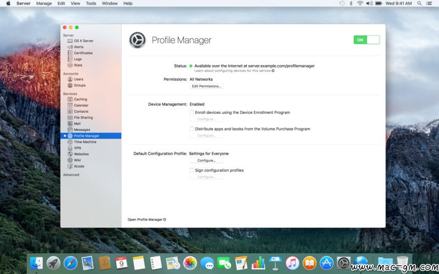Image resolution: width=439 pixels, height=274 pixels.
Task: Open the Wi-Fi status menu
Action: click(x=360, y=3)
